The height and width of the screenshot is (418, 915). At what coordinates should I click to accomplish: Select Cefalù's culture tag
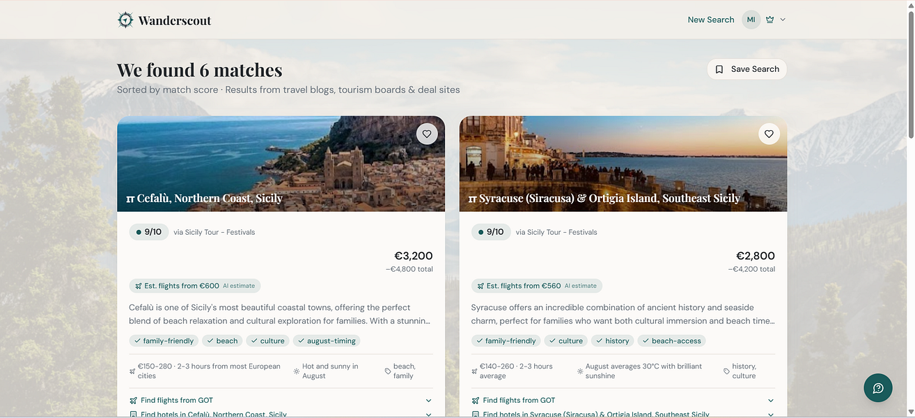[268, 341]
